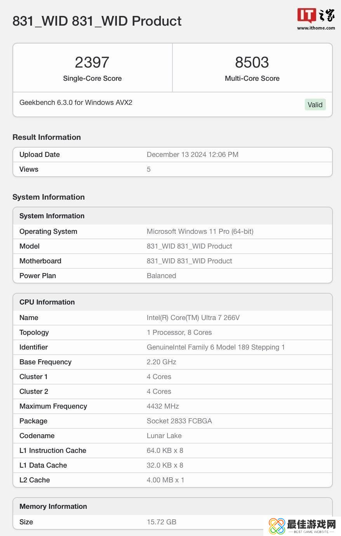Click the green Valid badge
The width and height of the screenshot is (341, 536).
pos(315,104)
